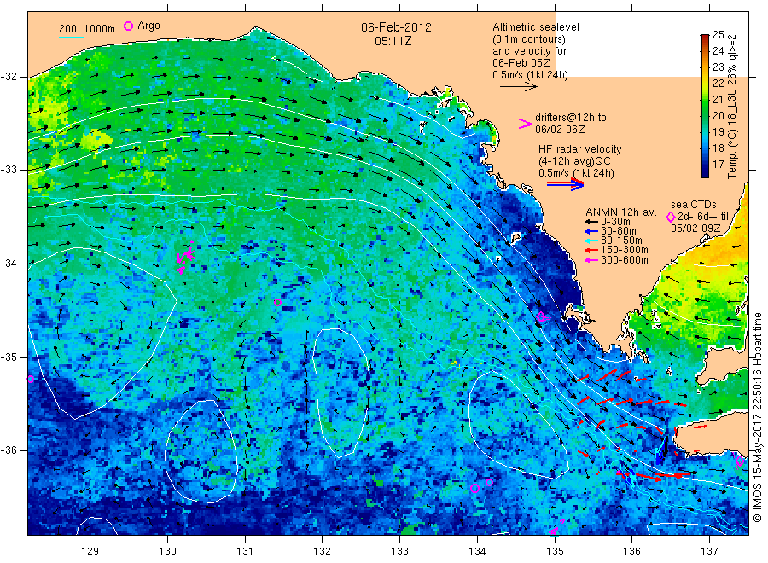The height and width of the screenshot is (563, 768).
Task: Click the '19' colorbar tick label
Action: (x=718, y=131)
